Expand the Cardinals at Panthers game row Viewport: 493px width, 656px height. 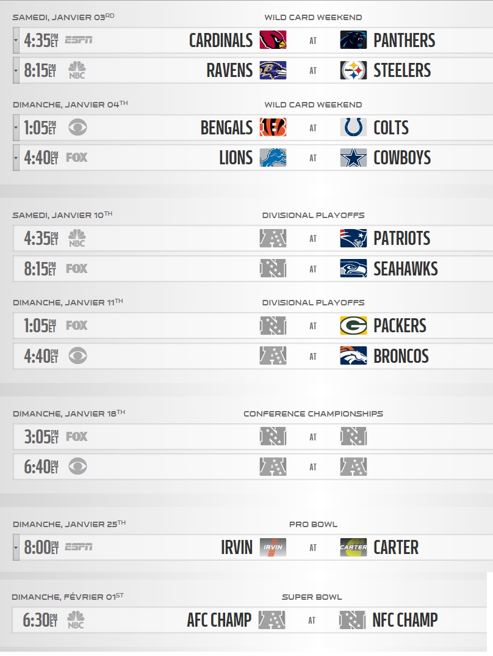(16, 40)
